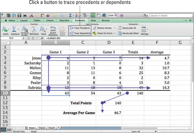Select column C header
The height and width of the screenshot is (133, 194).
(x=83, y=43)
